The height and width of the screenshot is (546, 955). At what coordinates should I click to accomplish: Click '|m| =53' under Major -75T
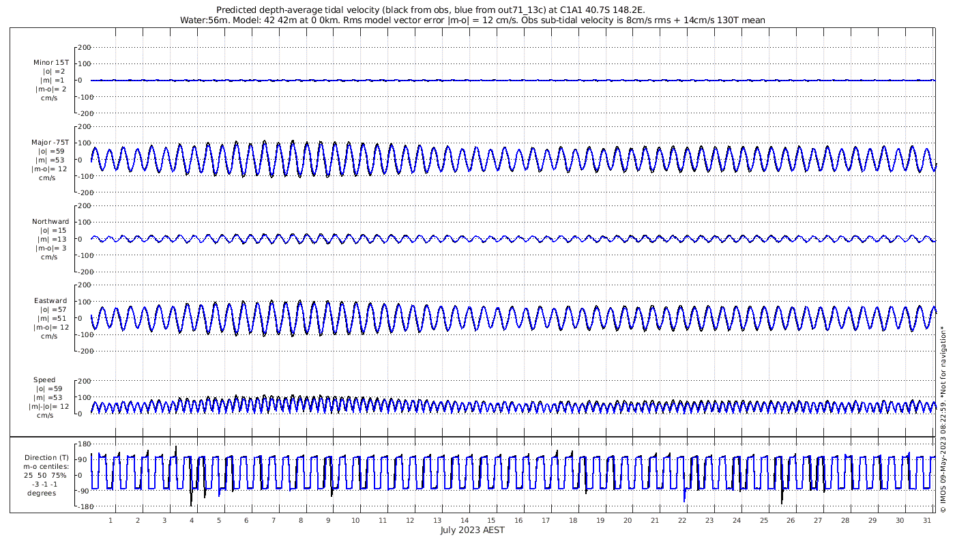(51, 160)
